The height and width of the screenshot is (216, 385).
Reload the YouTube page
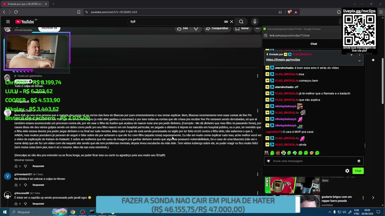(x=16, y=12)
